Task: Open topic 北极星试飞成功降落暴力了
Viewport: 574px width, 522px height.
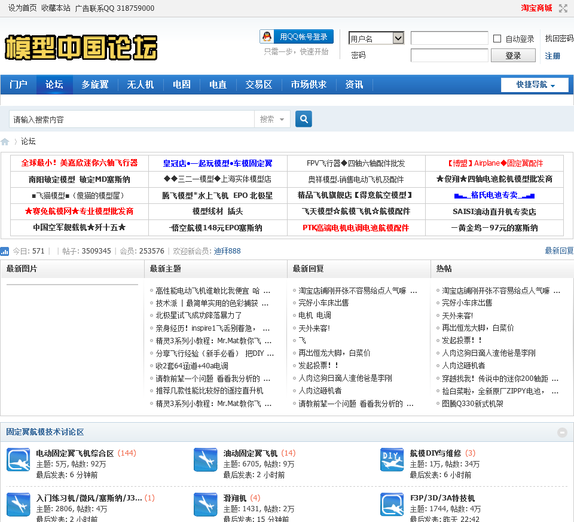Action: [199, 316]
